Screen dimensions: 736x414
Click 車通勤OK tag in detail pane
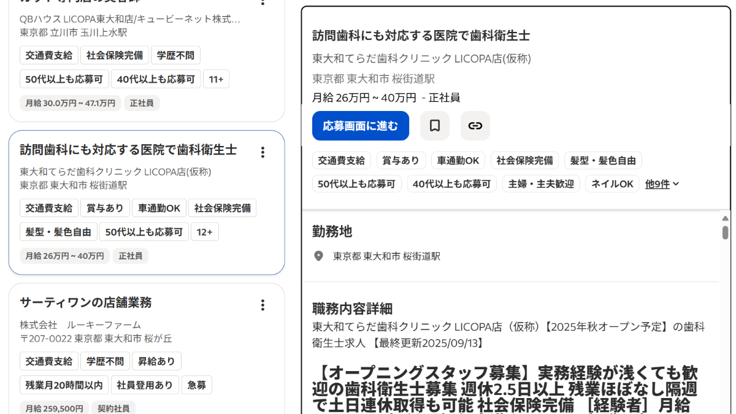pyautogui.click(x=458, y=161)
